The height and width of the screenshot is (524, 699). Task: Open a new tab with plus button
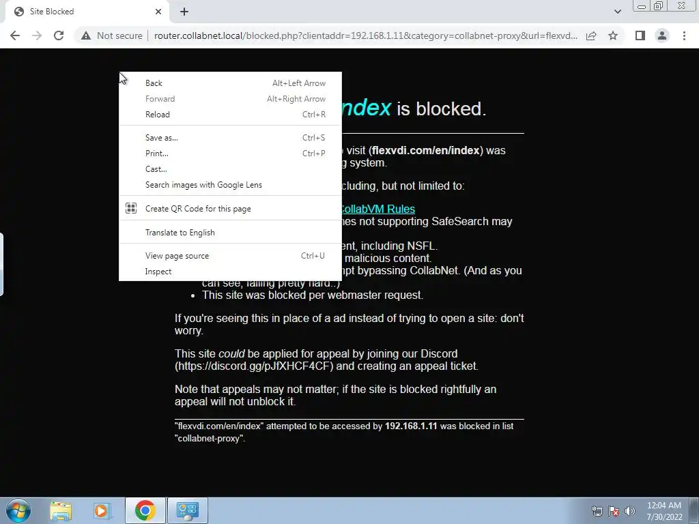click(184, 12)
